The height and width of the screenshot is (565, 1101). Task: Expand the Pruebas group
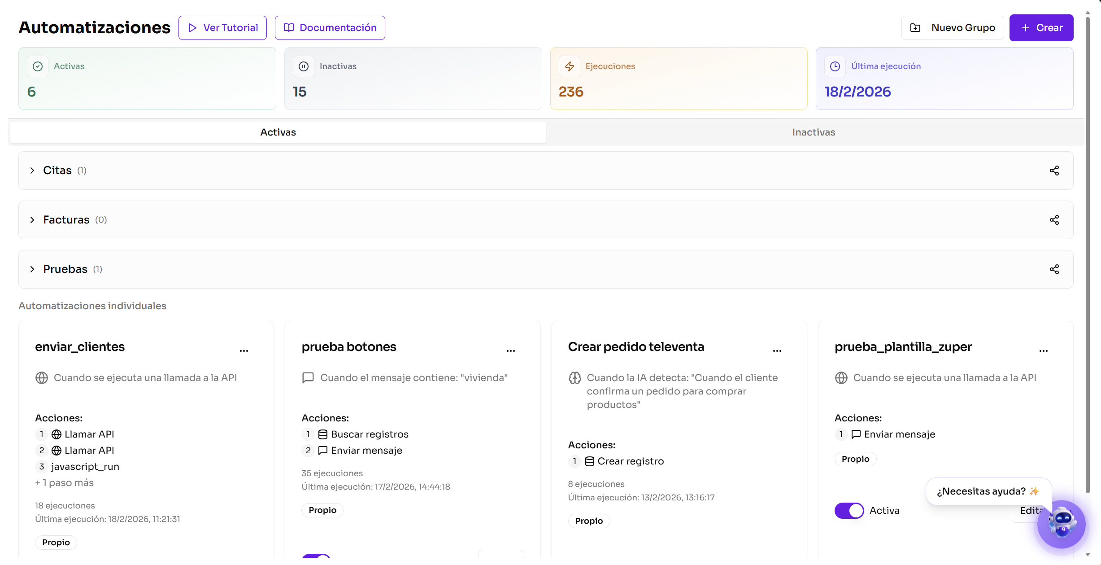(x=32, y=269)
